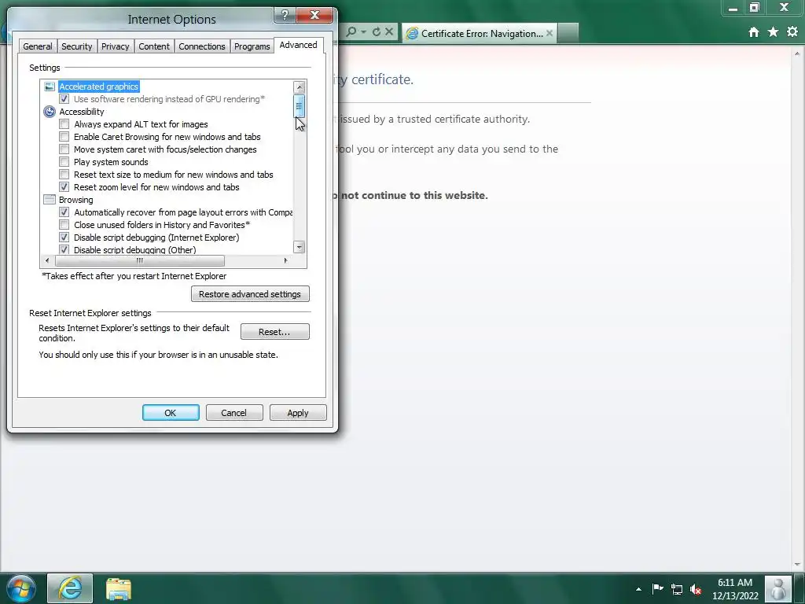Check Close unused folders in History and Favorites
This screenshot has width=805, height=604.
click(x=64, y=225)
